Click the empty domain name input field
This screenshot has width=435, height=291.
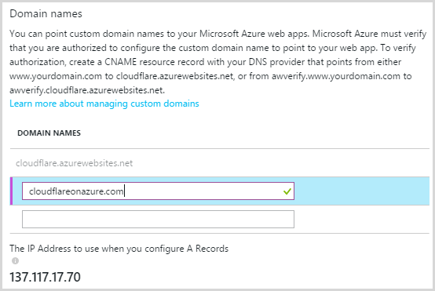158,219
